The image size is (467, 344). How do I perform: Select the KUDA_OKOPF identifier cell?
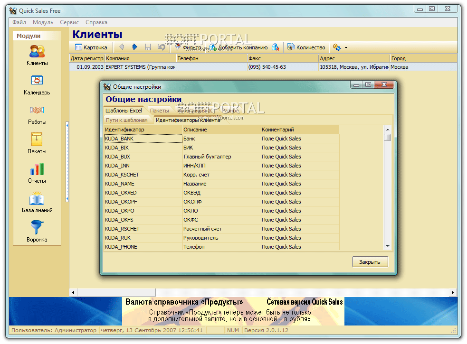143,202
